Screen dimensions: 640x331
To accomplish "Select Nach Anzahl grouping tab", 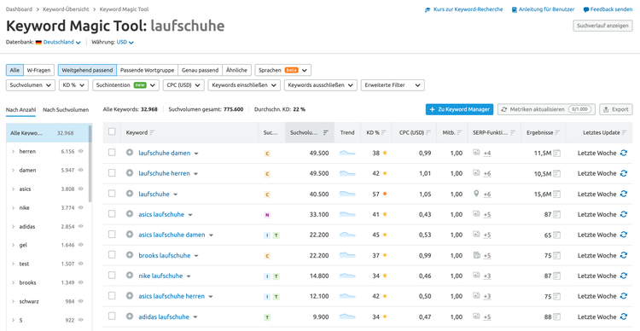I will coord(20,110).
